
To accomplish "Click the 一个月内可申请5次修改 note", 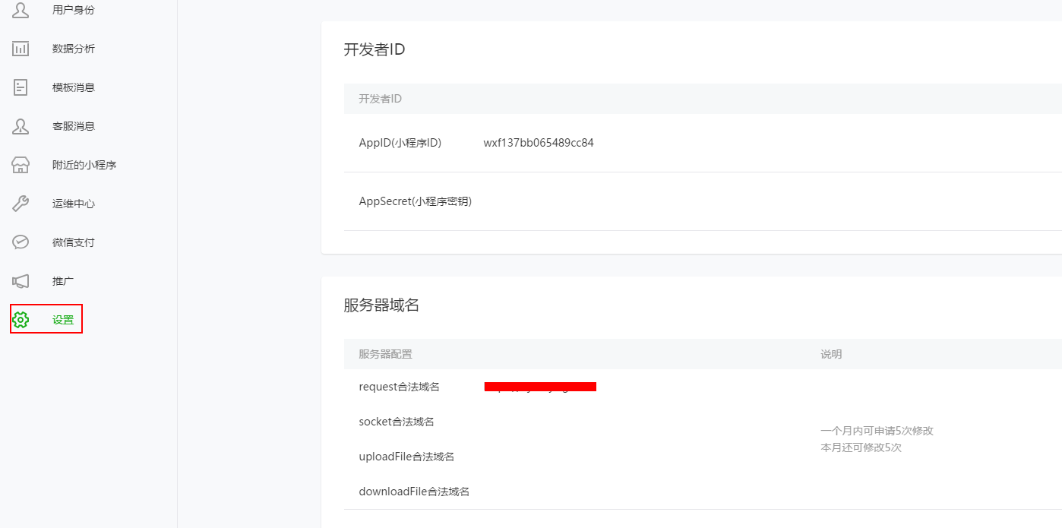I will pos(877,431).
